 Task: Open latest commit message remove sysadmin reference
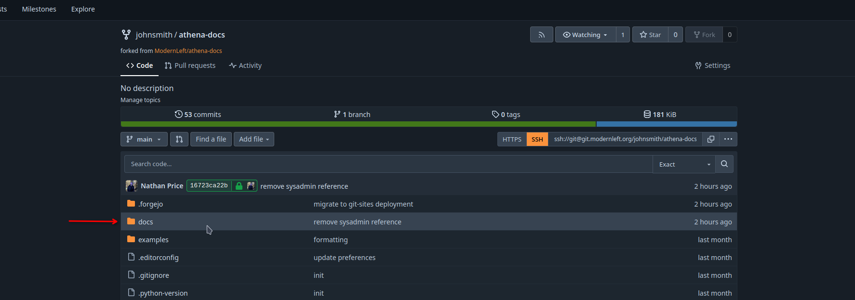pyautogui.click(x=304, y=186)
